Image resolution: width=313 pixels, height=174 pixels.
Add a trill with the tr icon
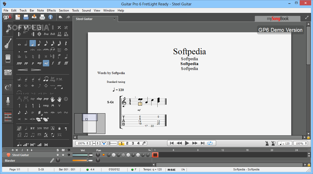33,112
